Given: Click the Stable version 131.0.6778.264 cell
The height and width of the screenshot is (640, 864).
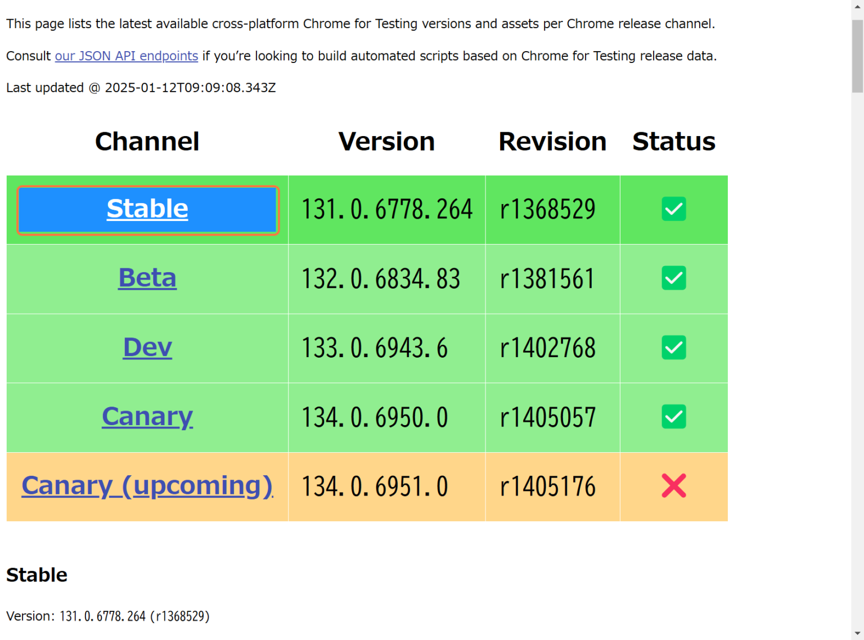Looking at the screenshot, I should pos(387,210).
